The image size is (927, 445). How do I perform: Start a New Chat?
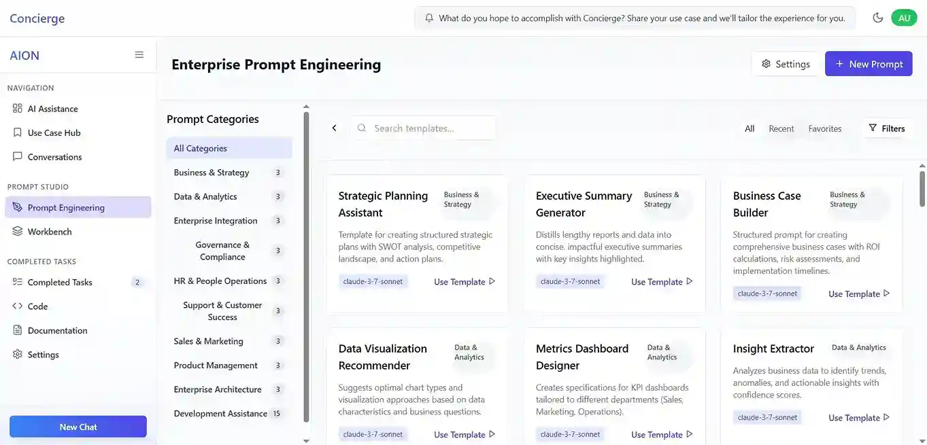click(78, 427)
